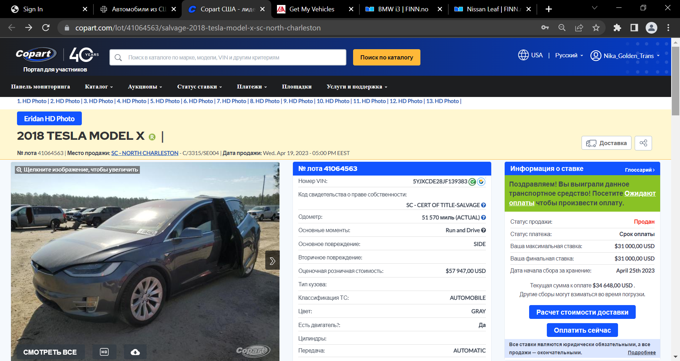Open the HD view icon under the photo
The height and width of the screenshot is (361, 680).
(104, 352)
